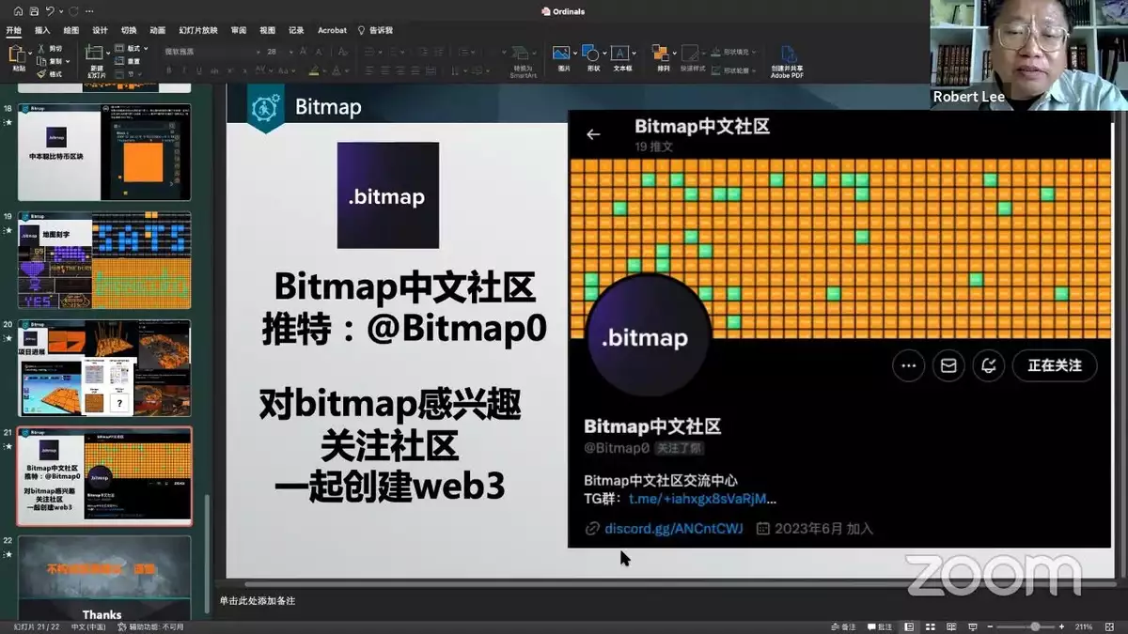This screenshot has height=634, width=1128.
Task: Switch to reading view book icon
Action: 950,626
